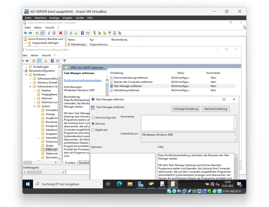269x207 pixels.
Task: Open Aktion menu in Active Directory window
Action: click(38, 27)
